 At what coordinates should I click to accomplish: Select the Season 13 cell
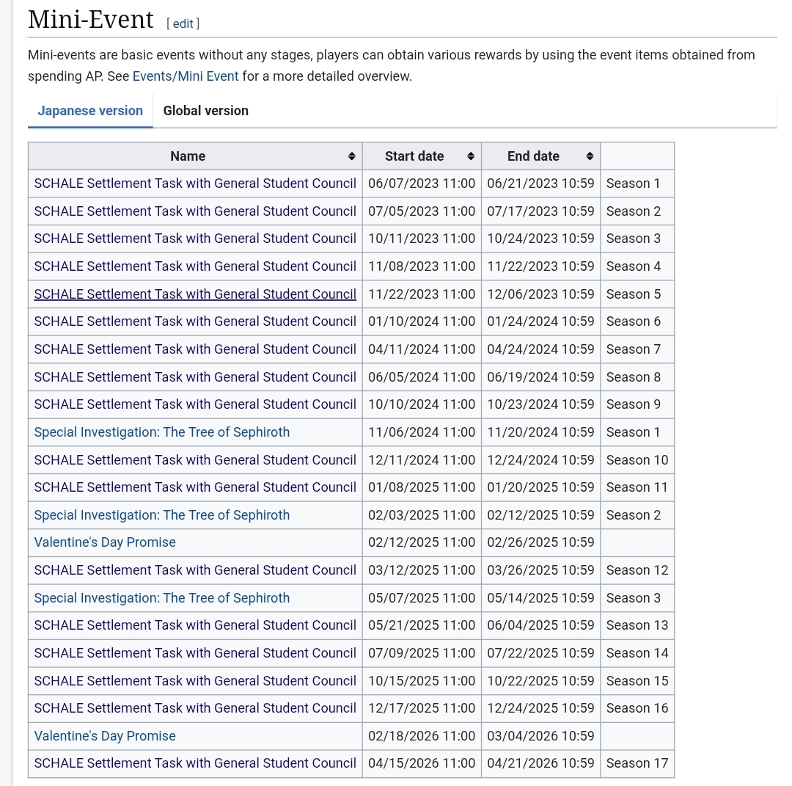(637, 625)
